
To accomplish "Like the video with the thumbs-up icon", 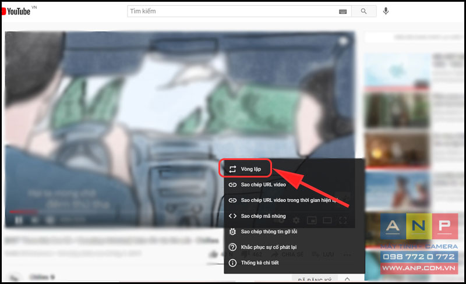I will click(213, 254).
